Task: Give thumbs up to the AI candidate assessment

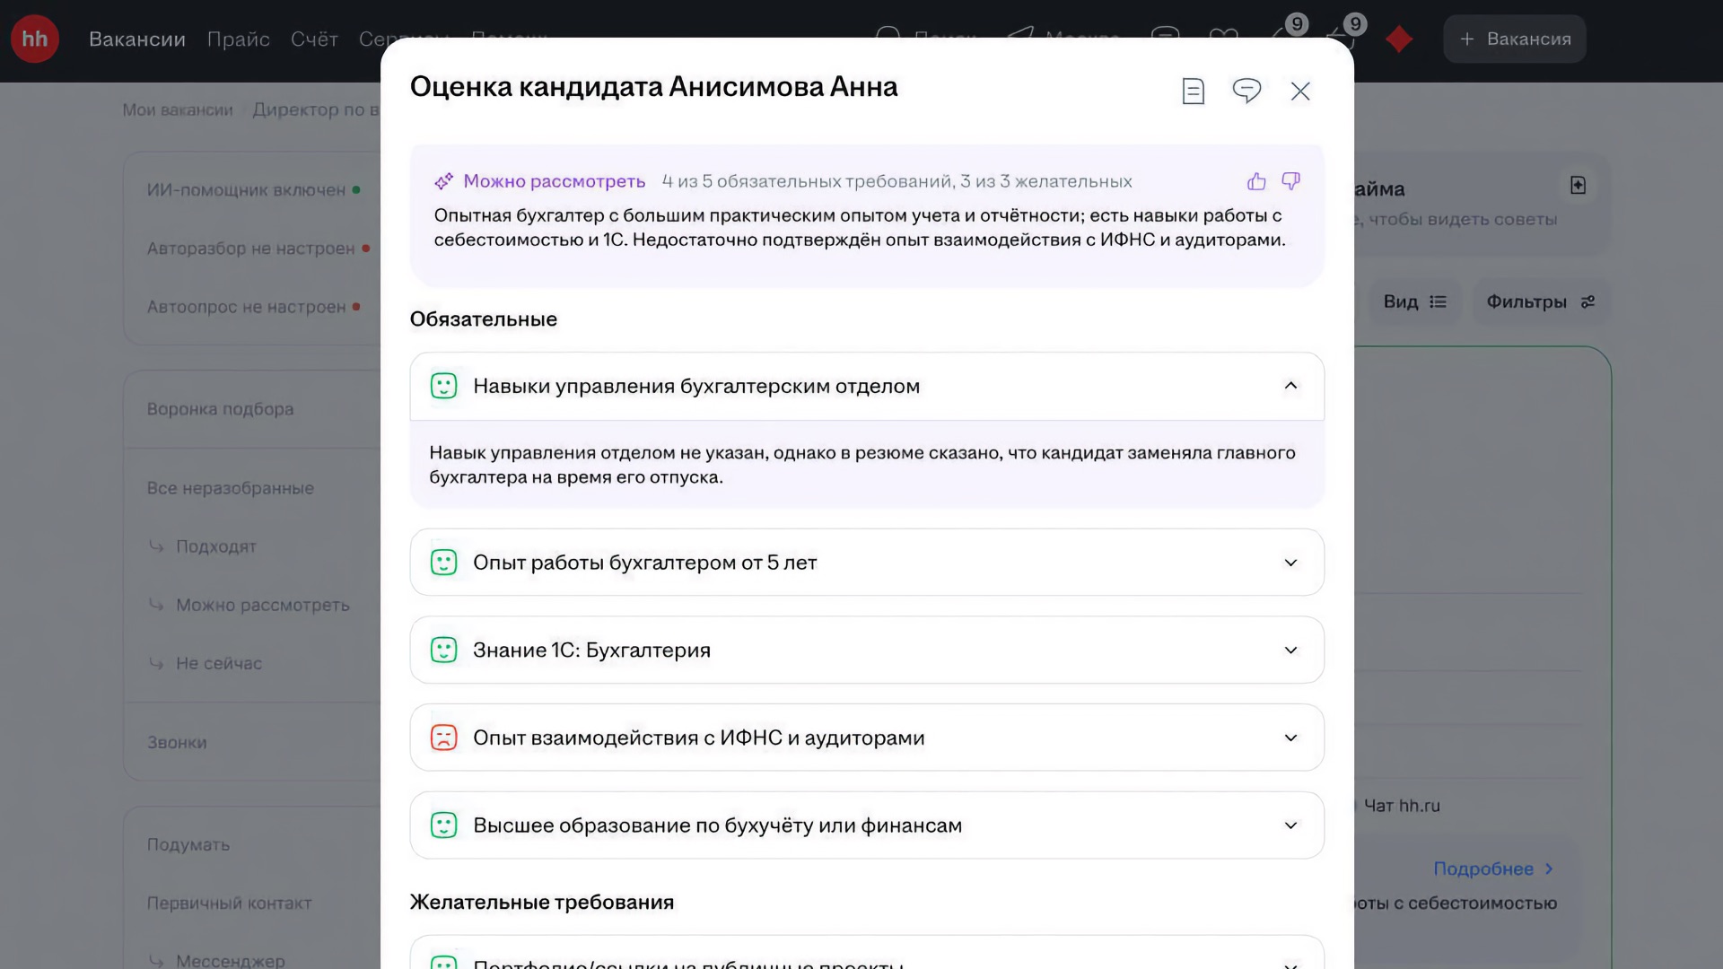Action: point(1255,180)
